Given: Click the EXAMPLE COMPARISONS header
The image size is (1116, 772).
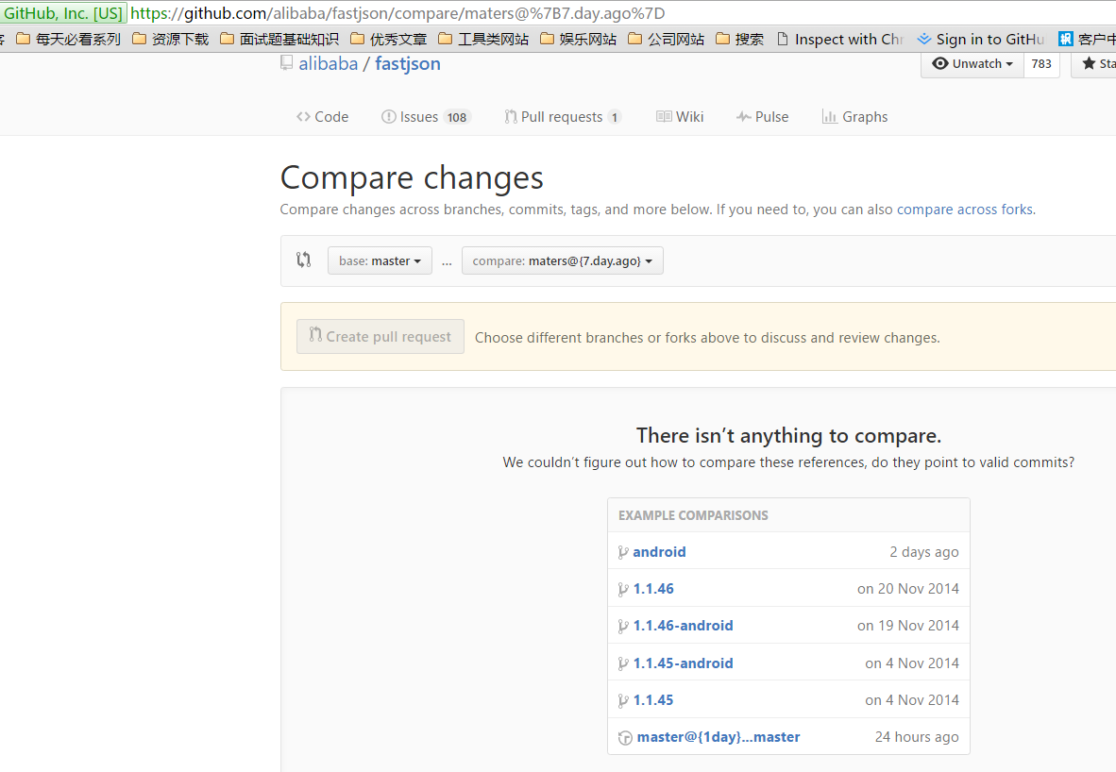Looking at the screenshot, I should pos(693,515).
